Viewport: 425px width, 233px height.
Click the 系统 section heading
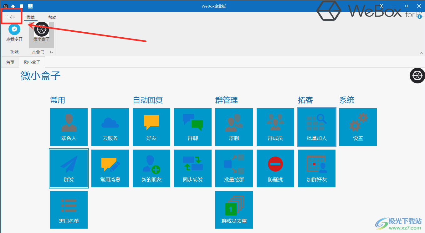(347, 100)
